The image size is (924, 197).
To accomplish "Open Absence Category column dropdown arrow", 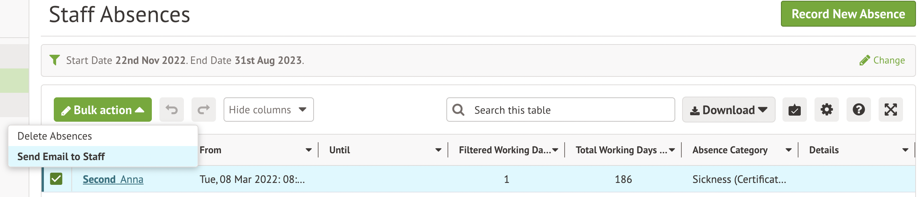I will coord(789,150).
